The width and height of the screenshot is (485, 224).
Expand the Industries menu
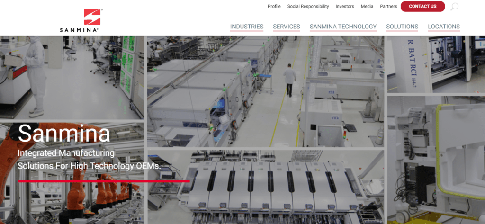(247, 27)
